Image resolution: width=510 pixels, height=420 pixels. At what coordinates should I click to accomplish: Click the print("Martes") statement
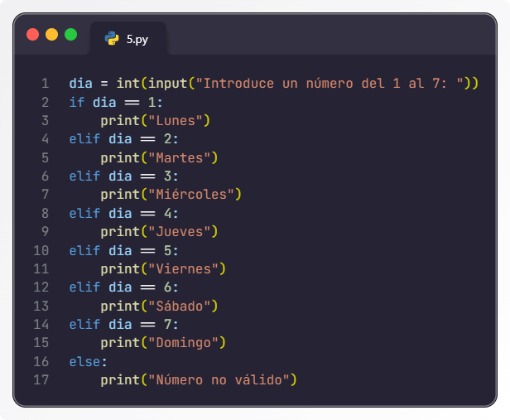tap(159, 157)
